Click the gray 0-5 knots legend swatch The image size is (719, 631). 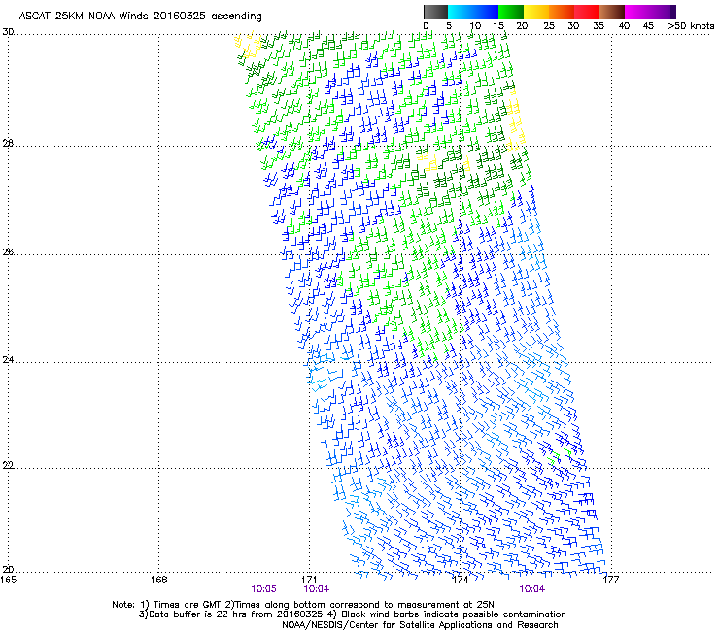pos(435,12)
